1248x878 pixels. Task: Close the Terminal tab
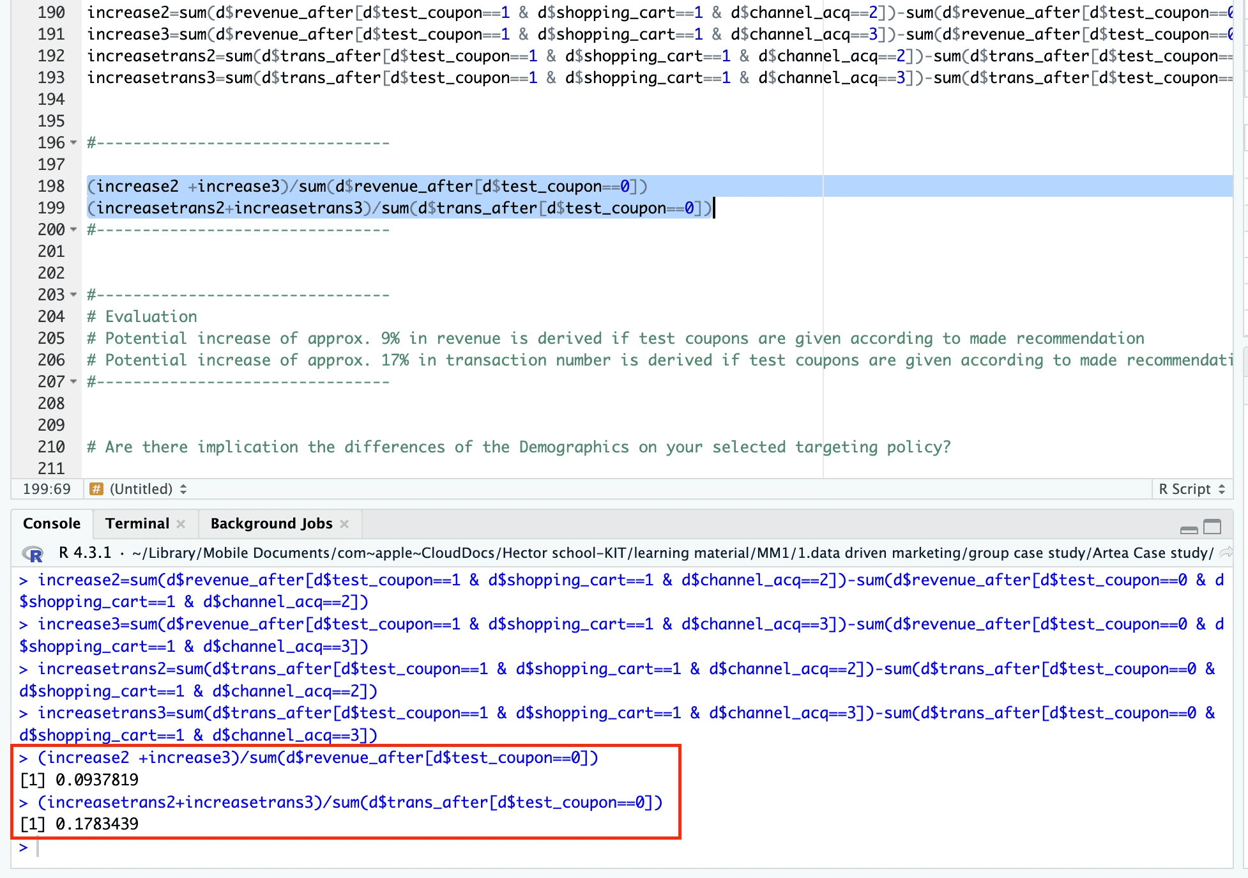point(181,524)
